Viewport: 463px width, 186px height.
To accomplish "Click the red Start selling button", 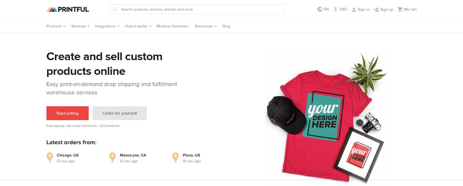I will tap(68, 113).
